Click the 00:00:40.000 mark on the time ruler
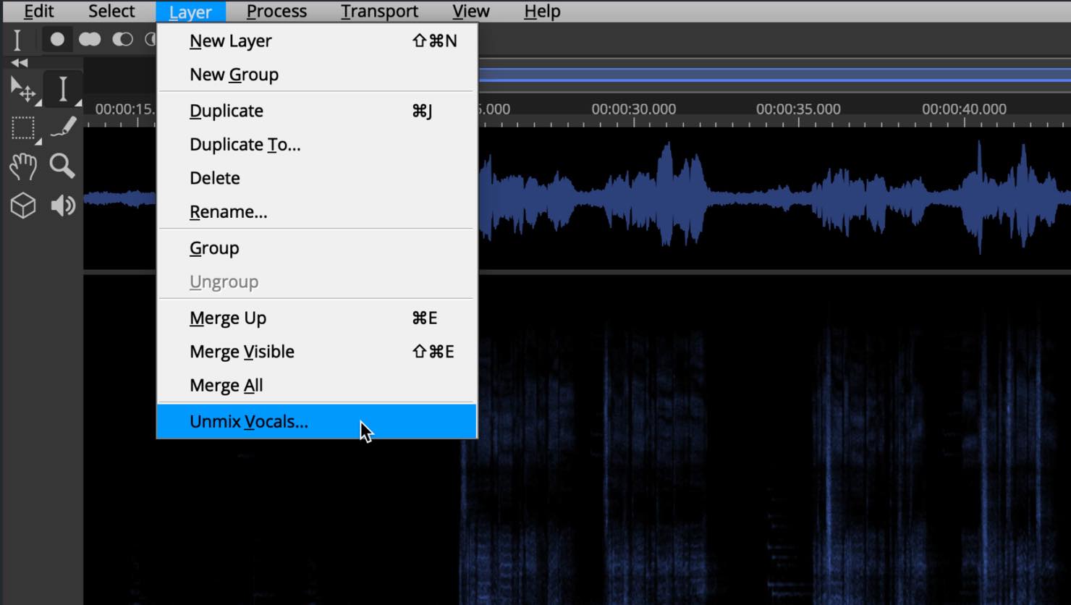Image resolution: width=1071 pixels, height=605 pixels. pyautogui.click(x=964, y=109)
